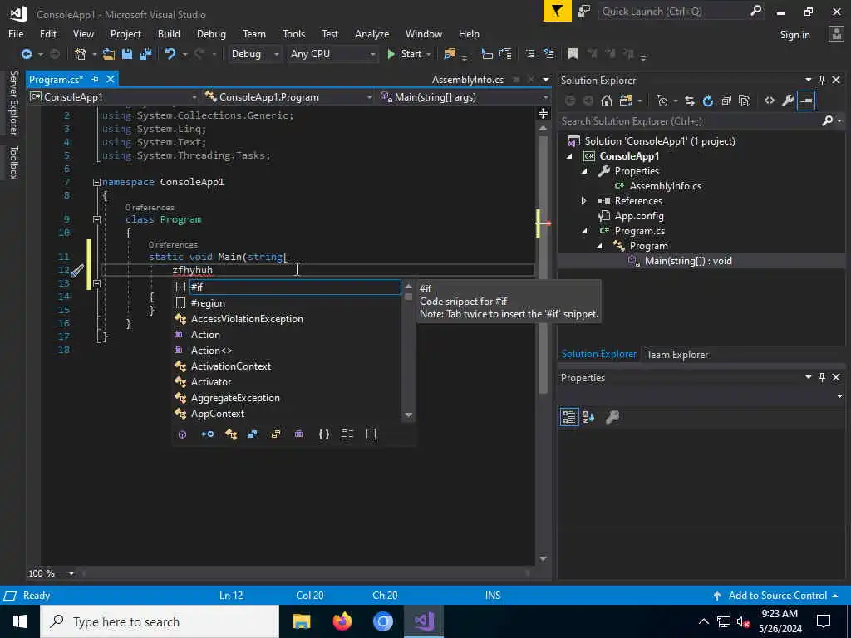Open the Toolbox side panel
This screenshot has height=638, width=851.
[14, 162]
